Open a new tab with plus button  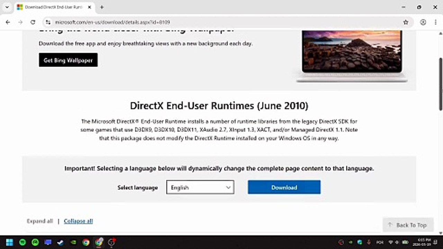click(102, 7)
